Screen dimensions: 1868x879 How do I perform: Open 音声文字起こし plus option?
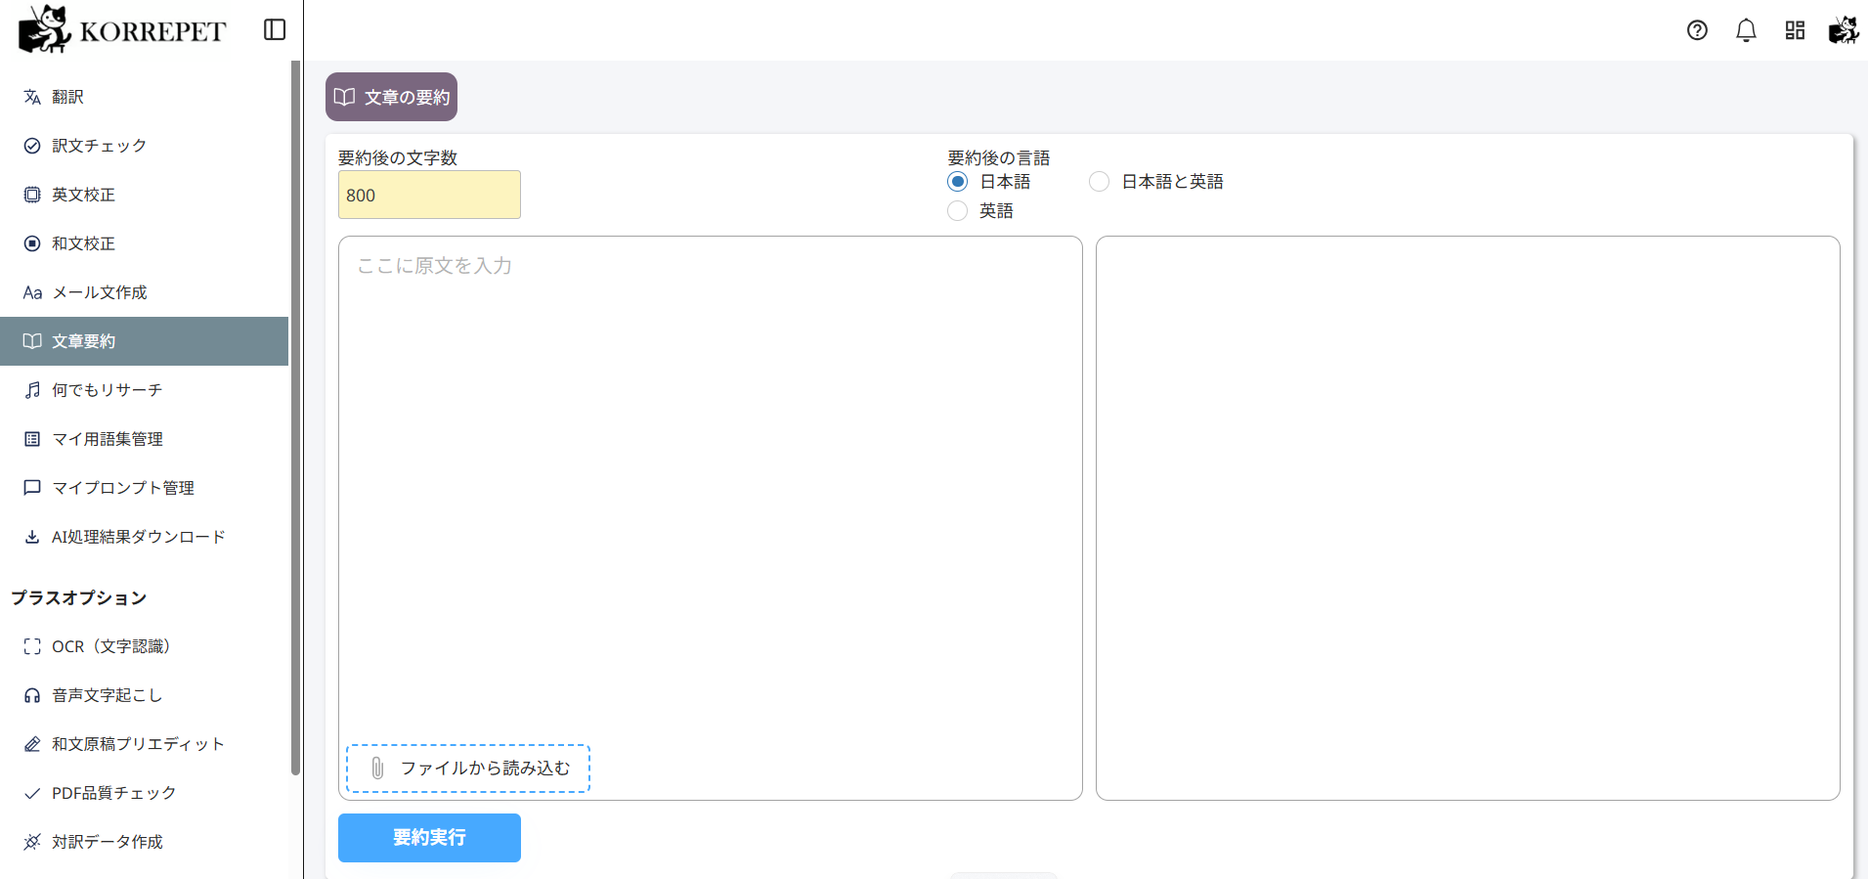[144, 695]
